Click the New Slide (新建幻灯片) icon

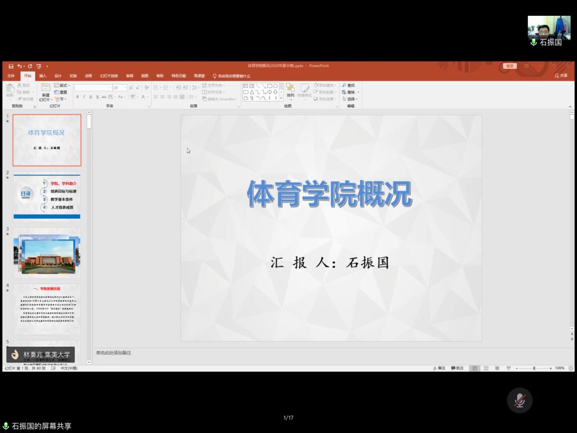[46, 89]
